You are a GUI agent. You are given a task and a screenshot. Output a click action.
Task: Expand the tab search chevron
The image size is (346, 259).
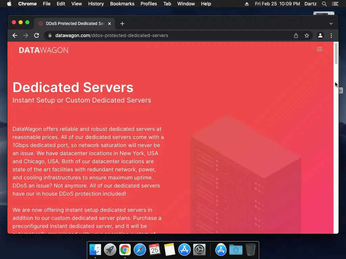[331, 24]
